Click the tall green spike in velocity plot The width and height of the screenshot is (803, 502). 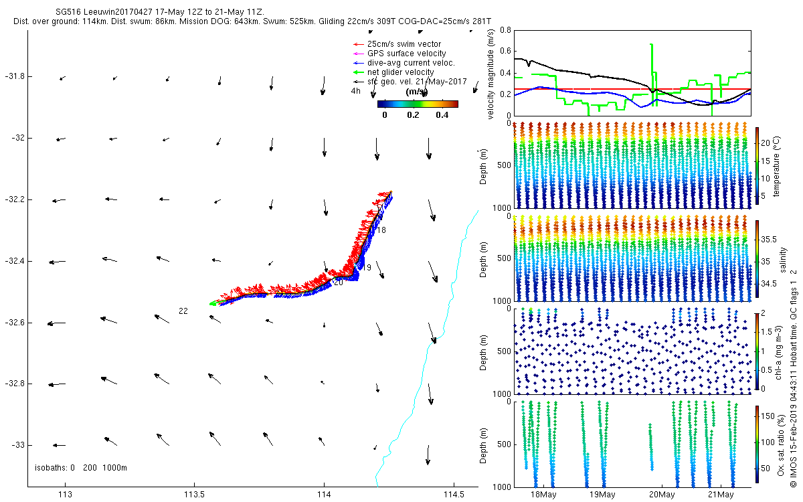click(x=651, y=67)
